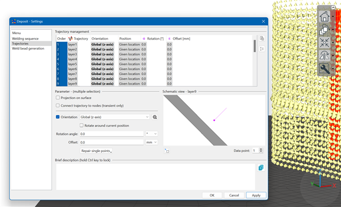Enable Projection on surface checkbox
Viewport: 341px width, 207px height.
[x=58, y=98]
